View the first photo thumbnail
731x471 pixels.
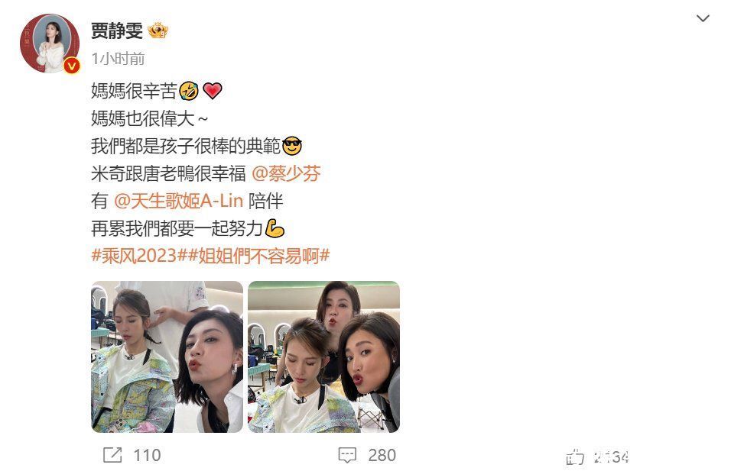point(167,356)
